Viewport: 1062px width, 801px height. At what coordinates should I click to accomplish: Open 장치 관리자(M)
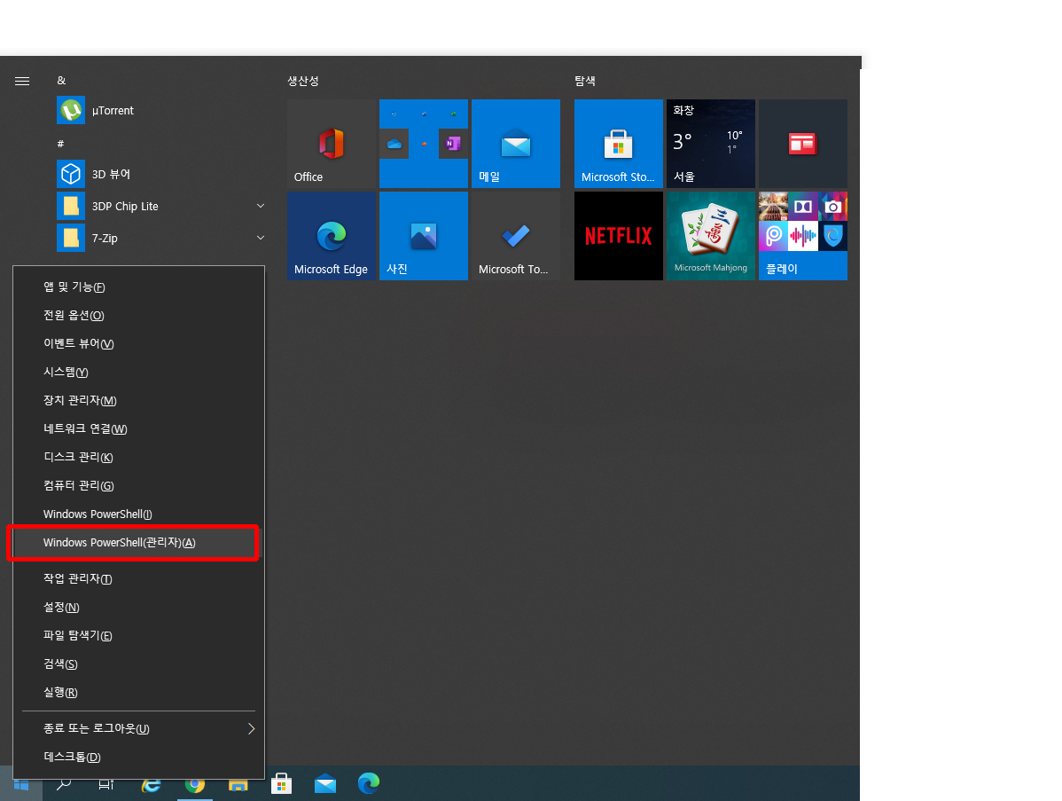click(139, 401)
